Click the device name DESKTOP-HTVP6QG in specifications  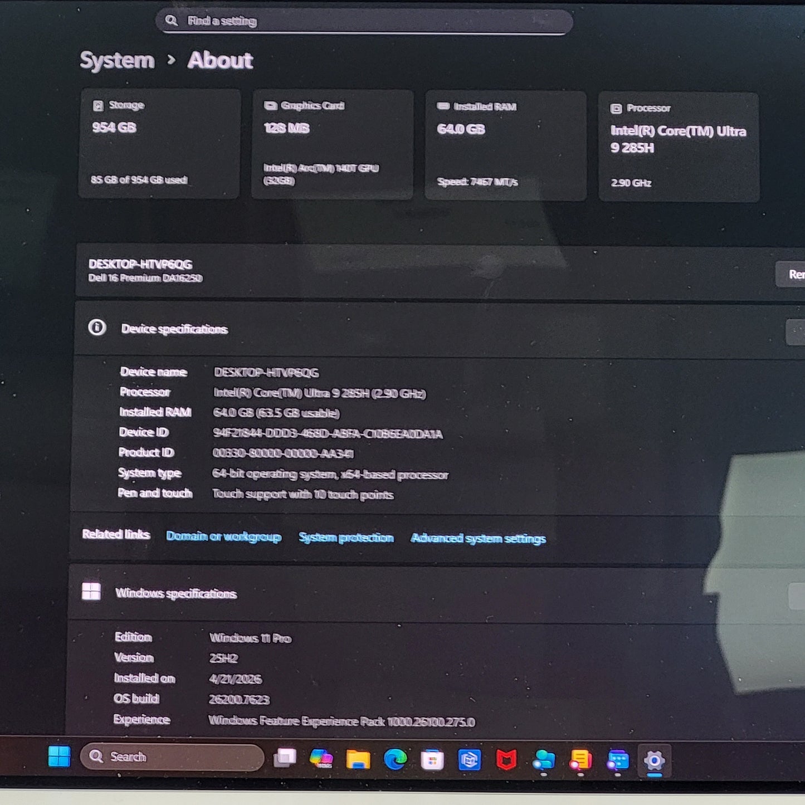266,373
